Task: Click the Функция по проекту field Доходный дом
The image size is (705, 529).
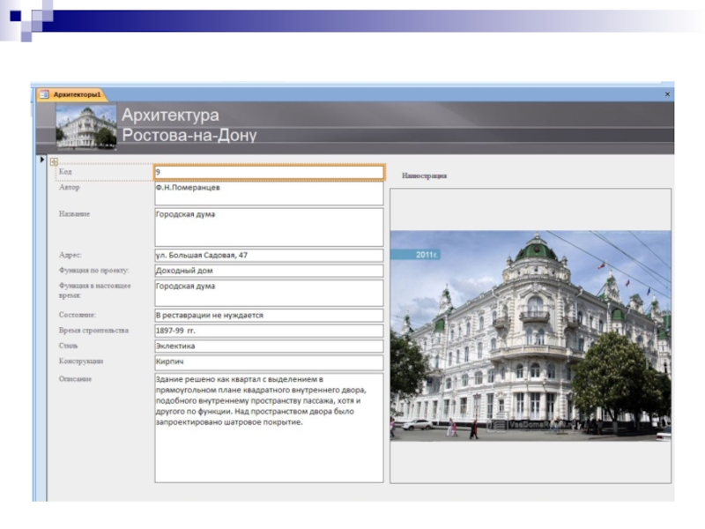Action: coord(269,271)
